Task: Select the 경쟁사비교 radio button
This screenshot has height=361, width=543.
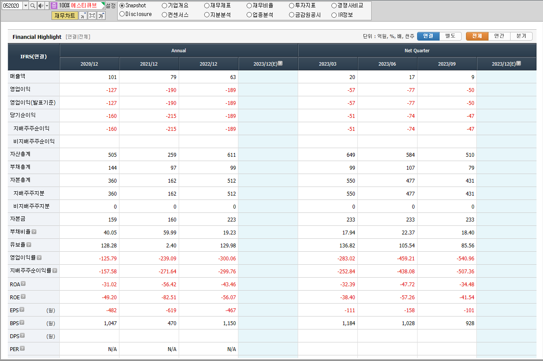Action: pyautogui.click(x=334, y=6)
